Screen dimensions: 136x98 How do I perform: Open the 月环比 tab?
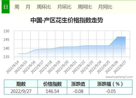point(64,7)
